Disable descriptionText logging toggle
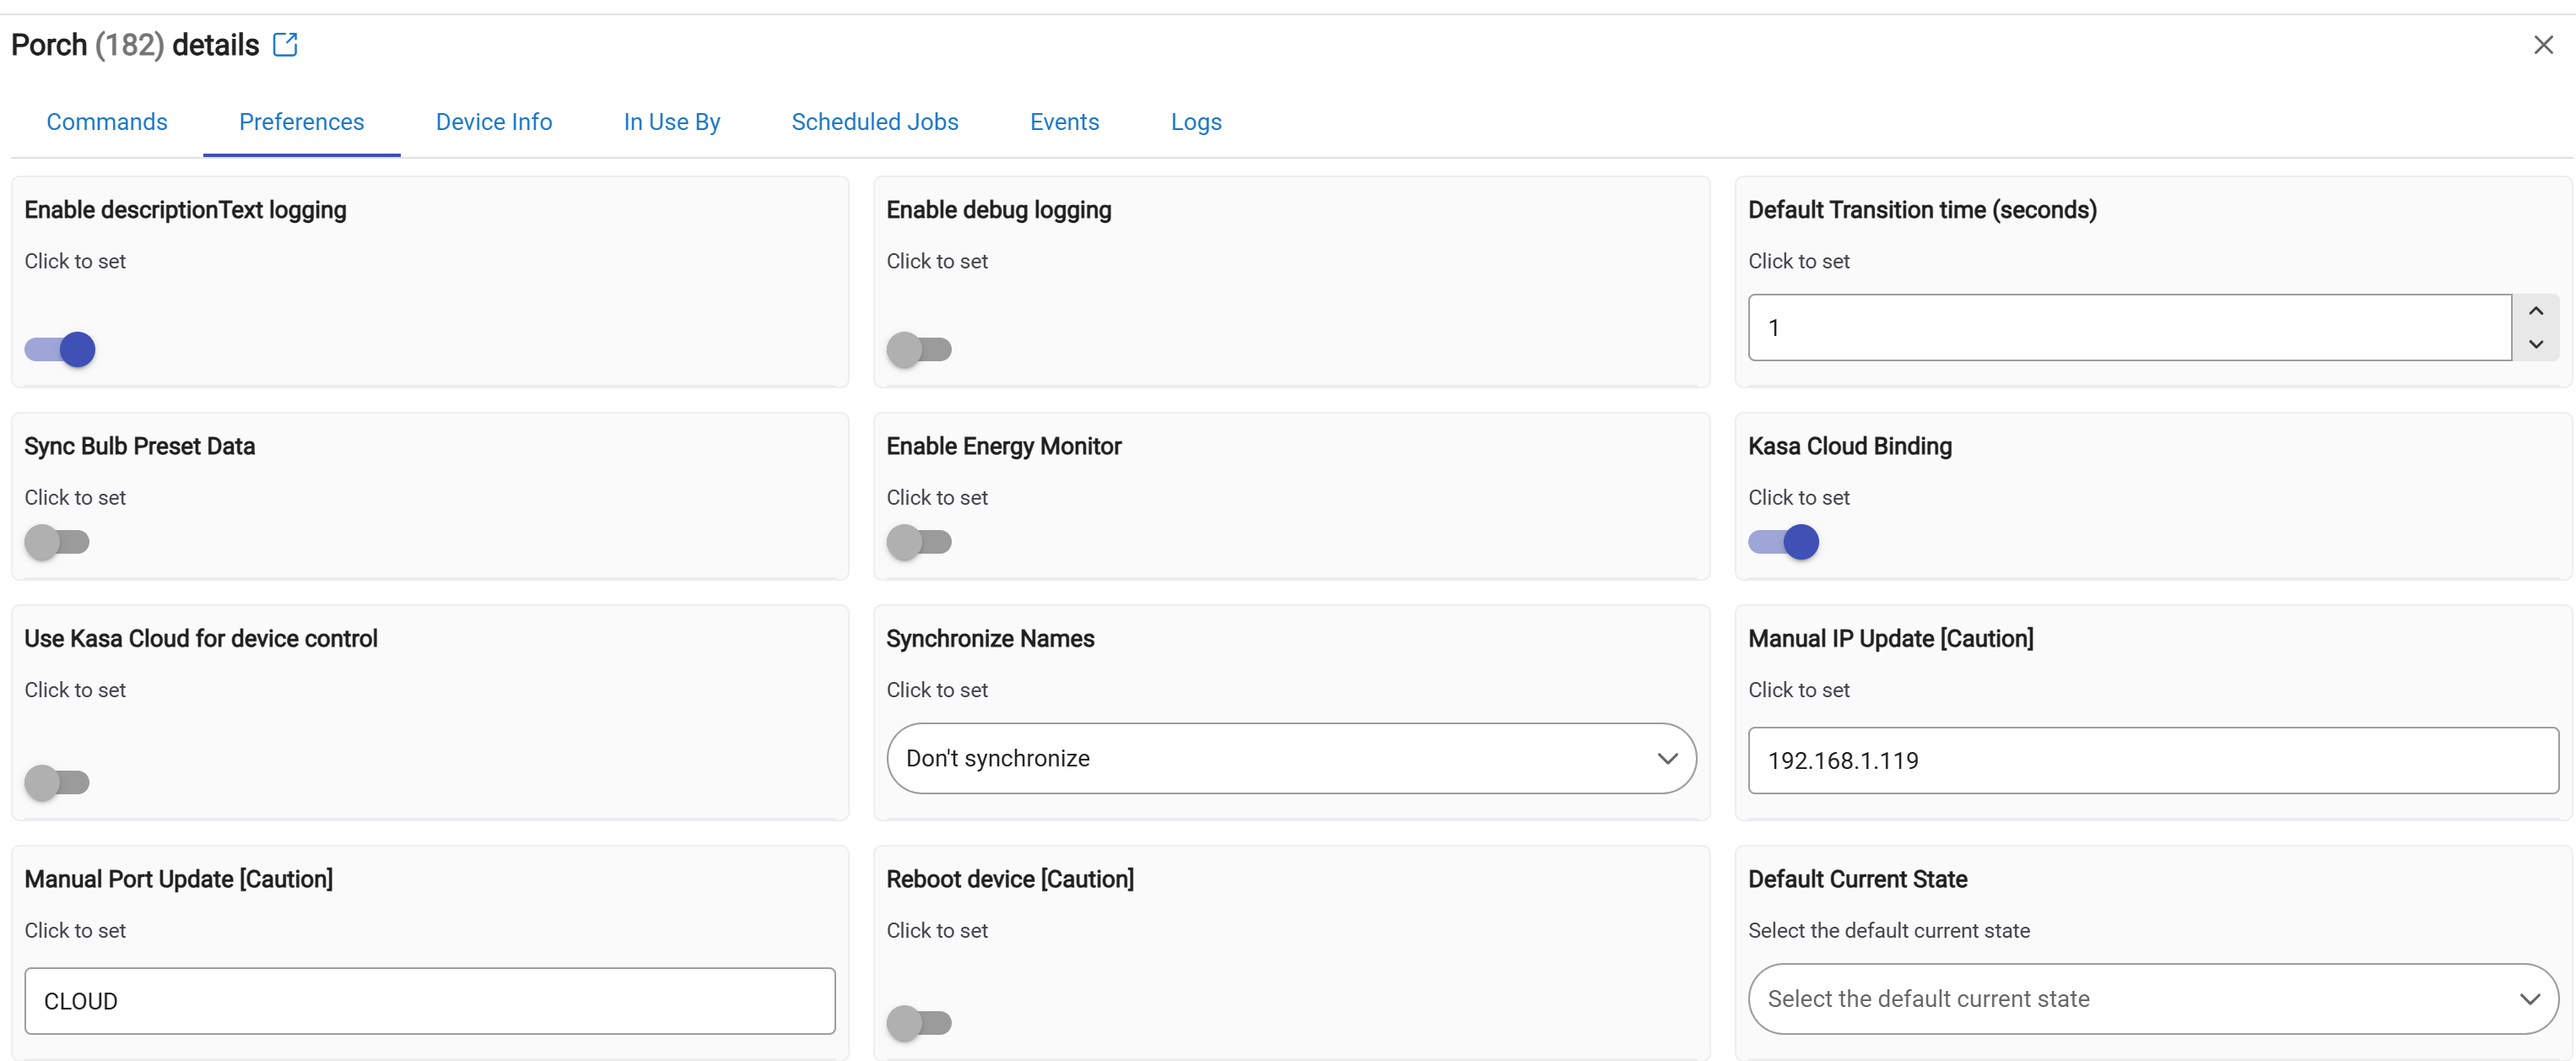 (60, 349)
